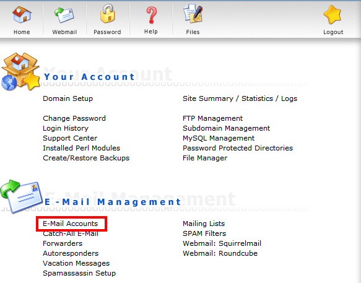Image resolution: width=361 pixels, height=283 pixels.
Task: Open Webmail via the envelope icon
Action: pos(64,15)
